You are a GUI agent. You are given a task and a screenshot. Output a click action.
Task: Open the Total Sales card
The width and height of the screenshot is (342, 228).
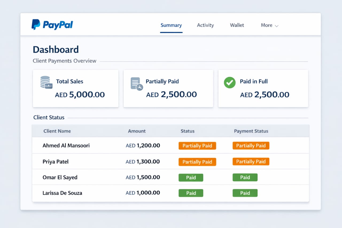[76, 89]
